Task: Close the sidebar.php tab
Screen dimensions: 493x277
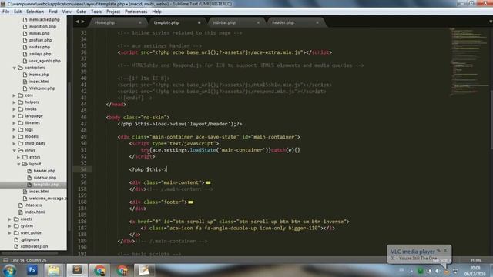Action: click(x=258, y=22)
